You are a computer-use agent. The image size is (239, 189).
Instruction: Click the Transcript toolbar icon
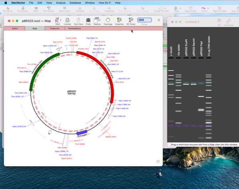(x=109, y=9)
